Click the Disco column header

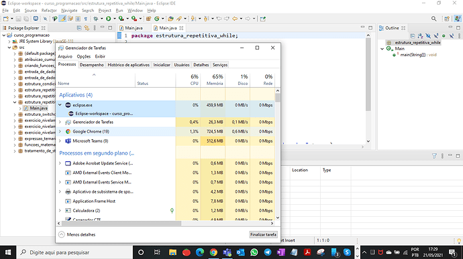coord(238,80)
